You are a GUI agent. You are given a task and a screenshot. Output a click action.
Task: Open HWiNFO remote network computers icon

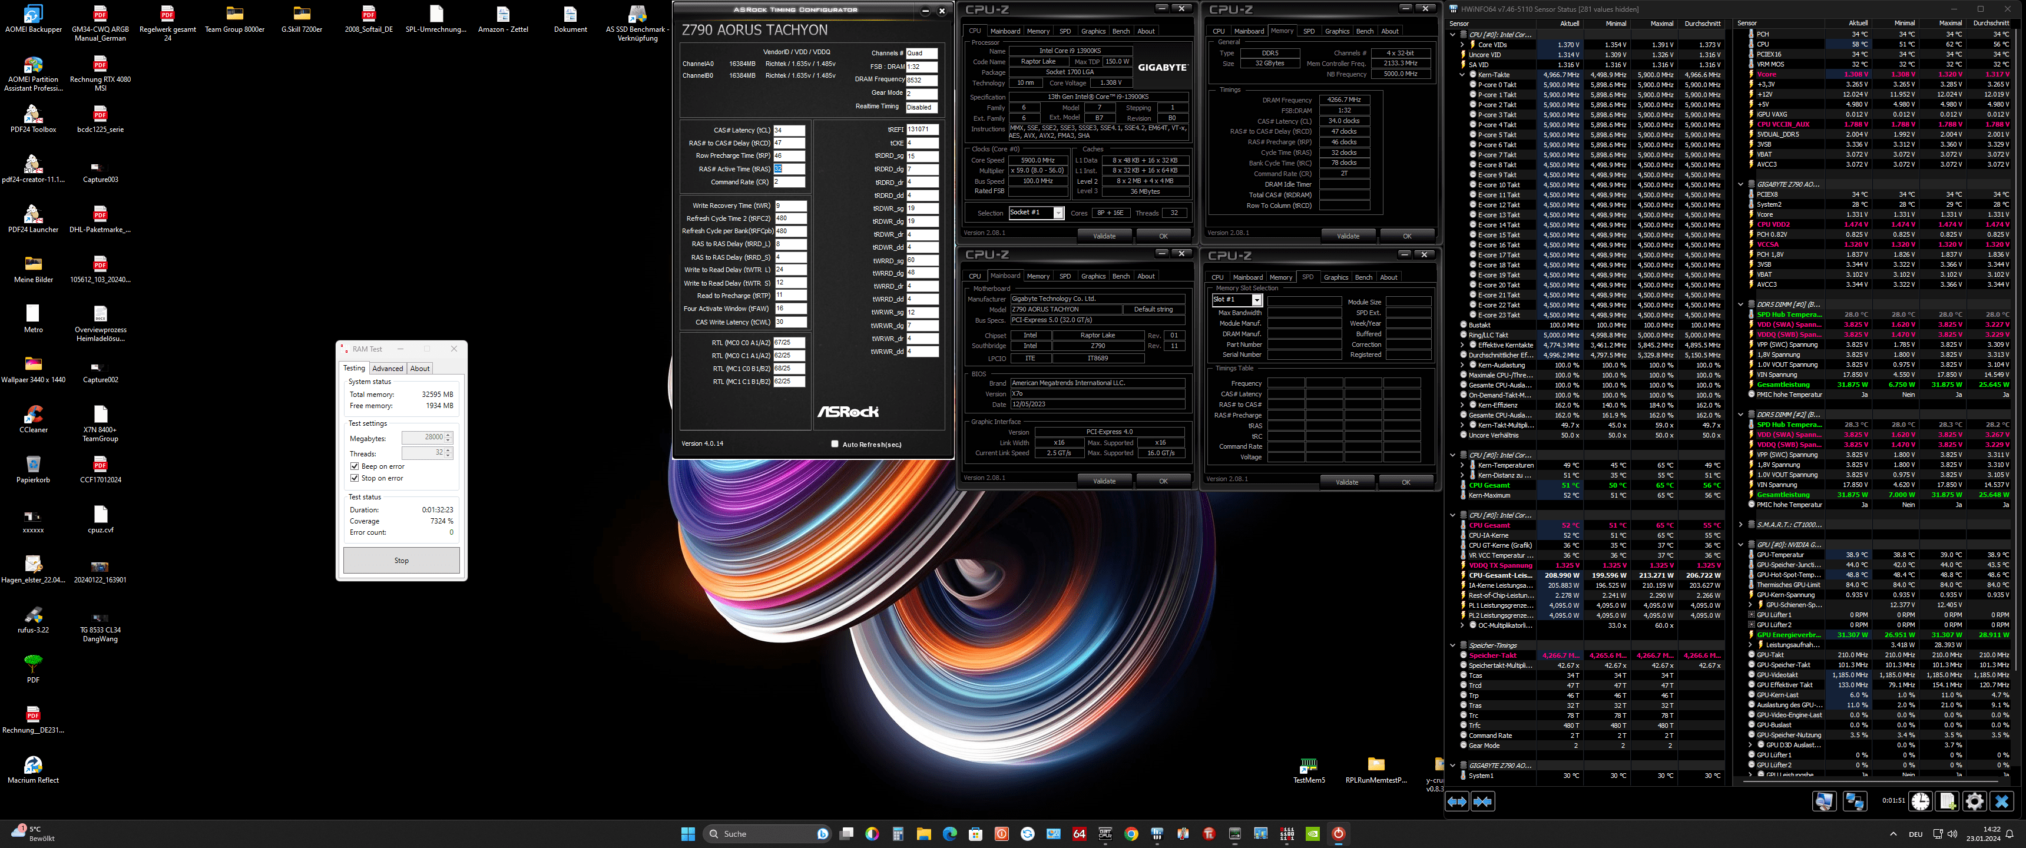pos(1855,801)
